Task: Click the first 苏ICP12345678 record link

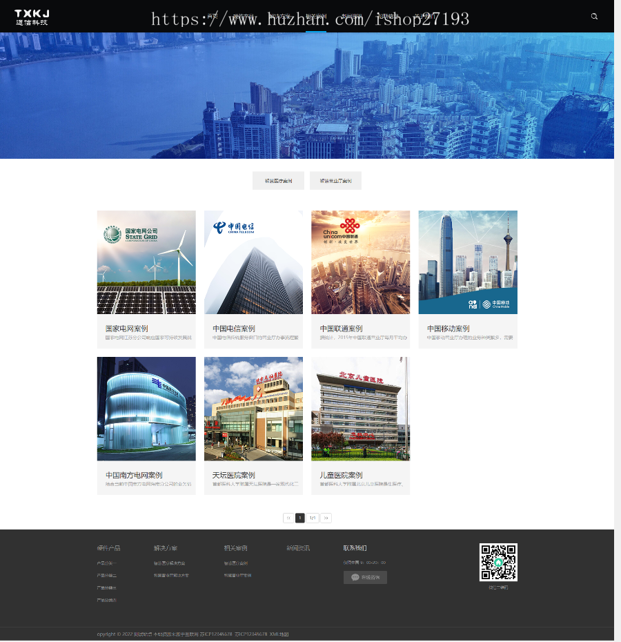Action: (x=216, y=634)
